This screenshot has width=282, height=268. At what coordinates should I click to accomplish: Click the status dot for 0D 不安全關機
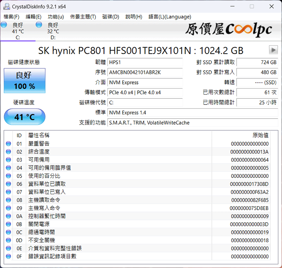tap(8, 240)
